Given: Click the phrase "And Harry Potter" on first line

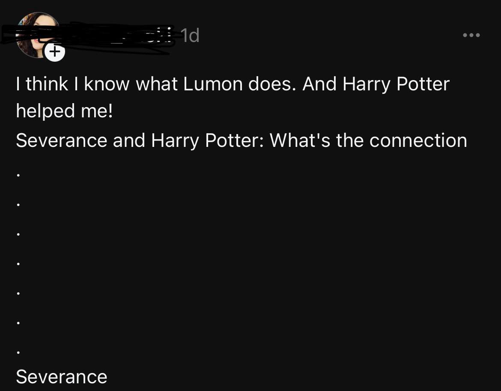Looking at the screenshot, I should click(x=376, y=84).
